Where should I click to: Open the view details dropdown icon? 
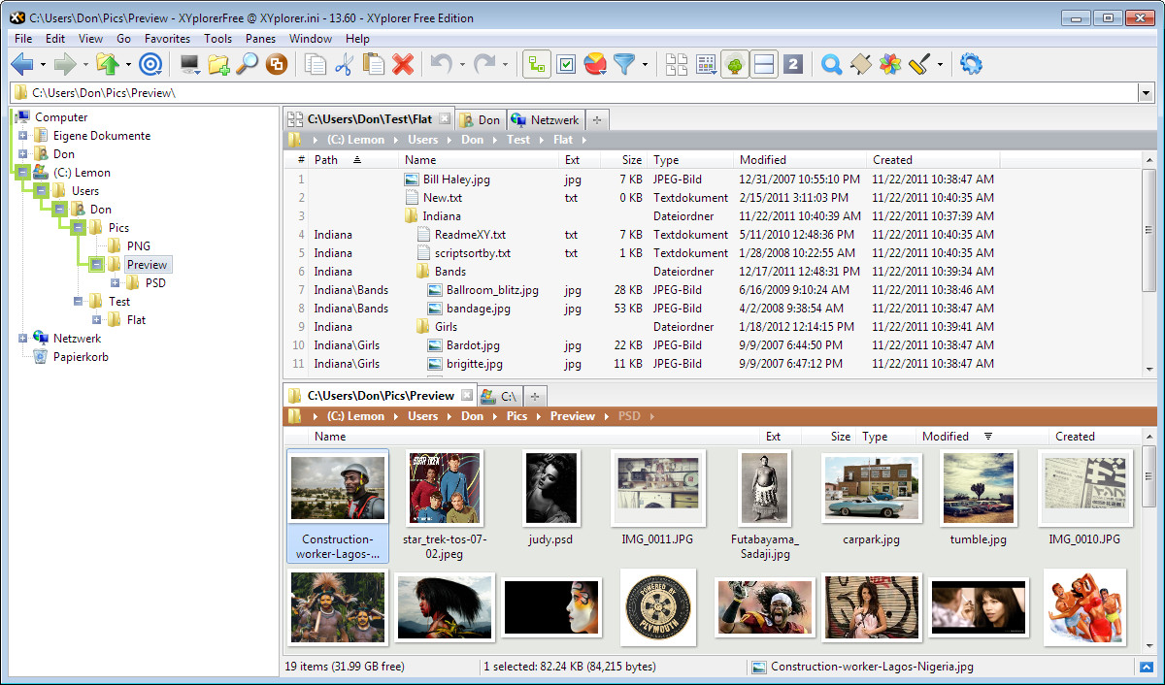(x=706, y=65)
